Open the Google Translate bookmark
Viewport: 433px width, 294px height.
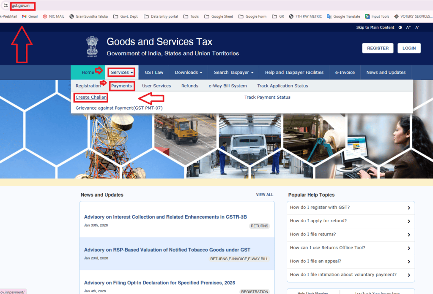(343, 16)
